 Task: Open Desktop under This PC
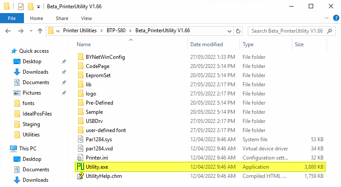[32, 159]
